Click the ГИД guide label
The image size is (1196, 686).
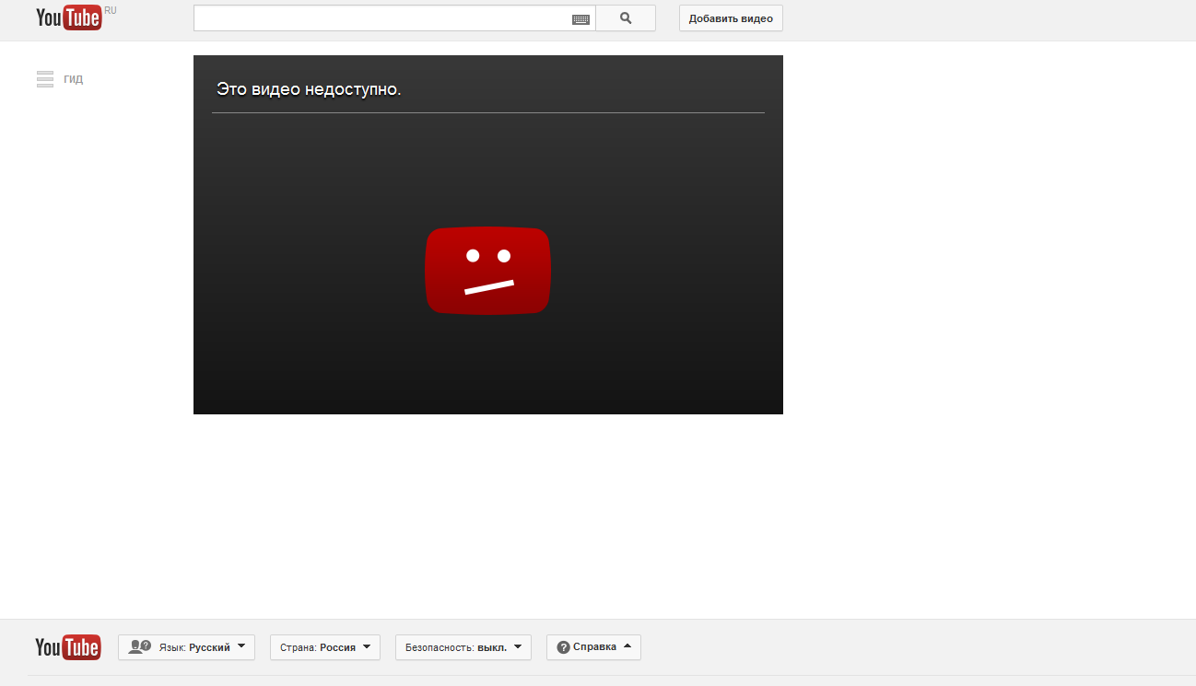(x=74, y=79)
